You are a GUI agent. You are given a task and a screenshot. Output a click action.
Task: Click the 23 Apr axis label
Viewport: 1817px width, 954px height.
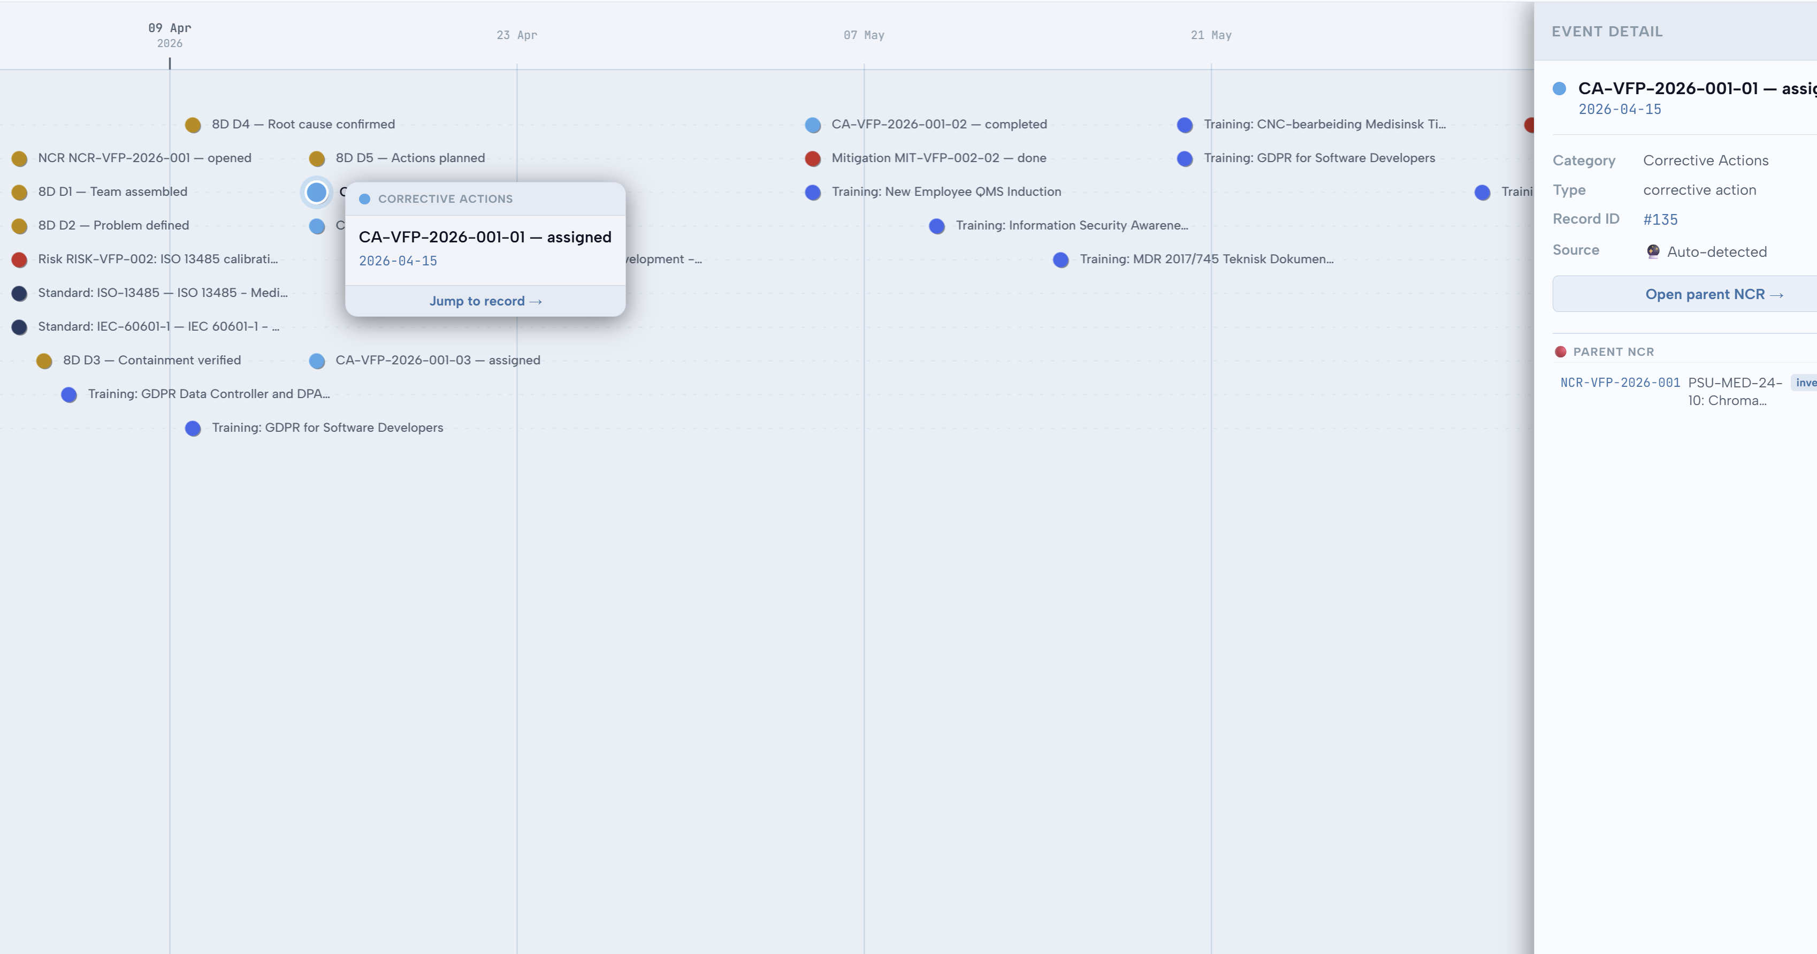(x=517, y=35)
